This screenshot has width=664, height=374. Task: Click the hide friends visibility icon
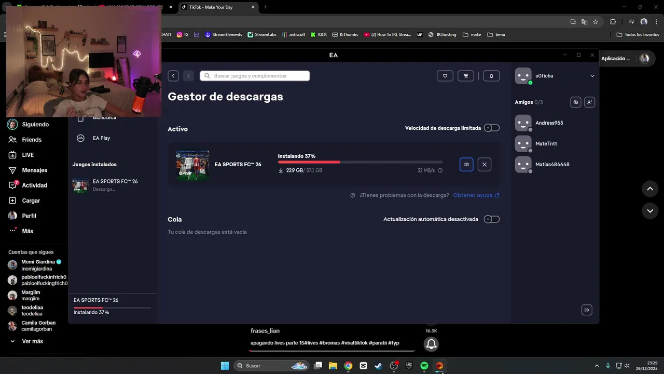point(575,102)
